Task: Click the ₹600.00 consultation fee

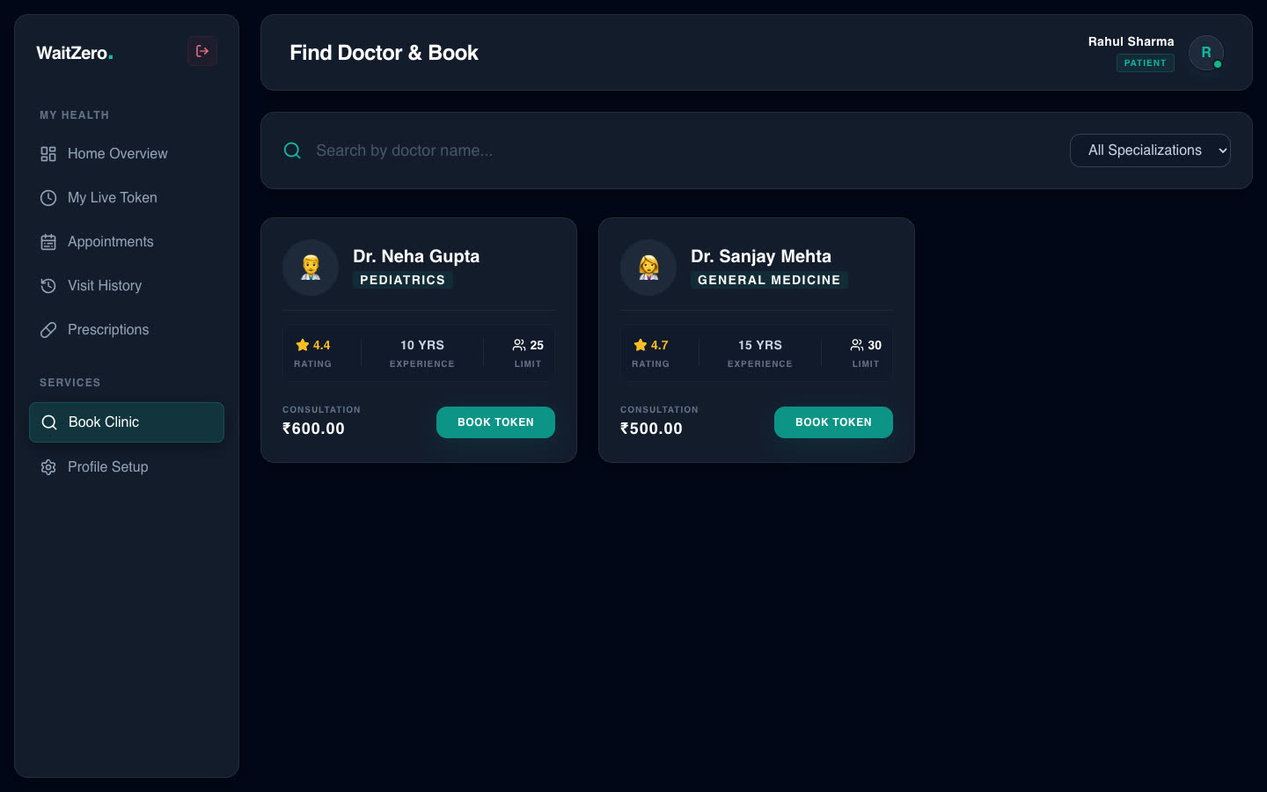Action: point(313,429)
